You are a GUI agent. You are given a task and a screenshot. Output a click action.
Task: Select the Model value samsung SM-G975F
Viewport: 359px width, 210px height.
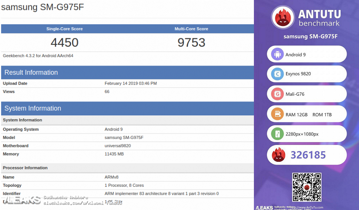(124, 138)
